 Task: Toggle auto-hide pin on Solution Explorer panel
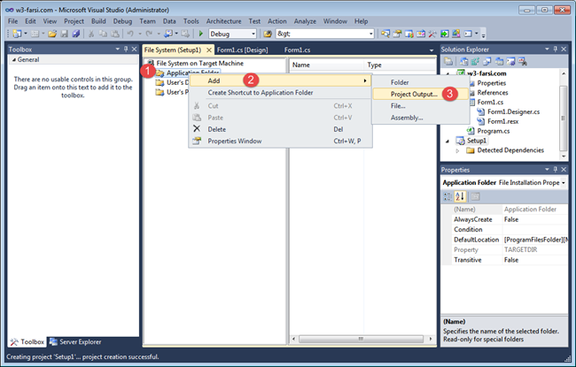click(555, 50)
